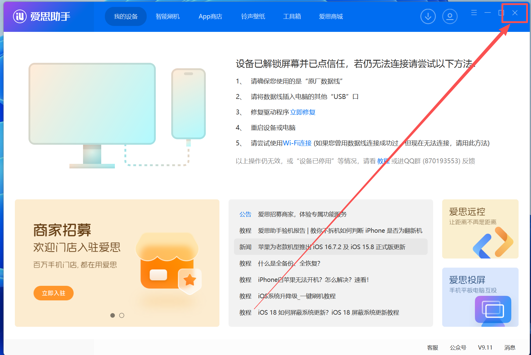Open the hamburger menu icon in title bar
The image size is (531, 355).
474,13
